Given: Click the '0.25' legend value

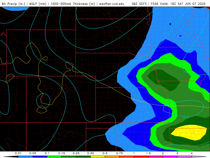Looking at the screenshot, I should click(76, 153).
